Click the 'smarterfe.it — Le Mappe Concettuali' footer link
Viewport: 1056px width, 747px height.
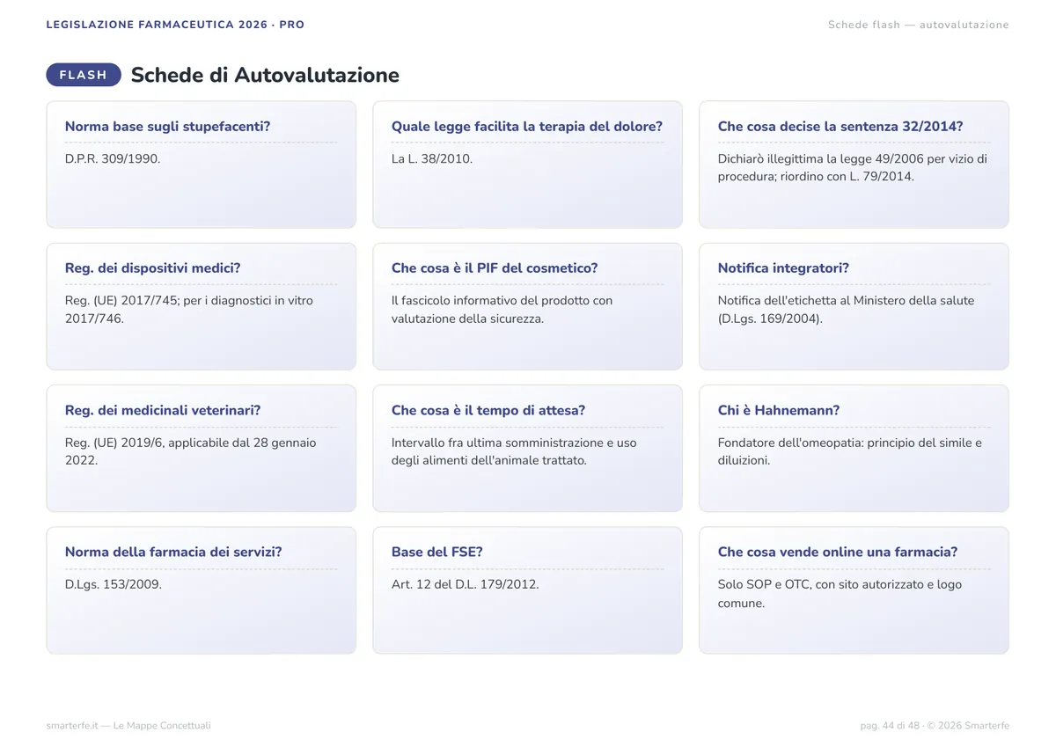point(128,726)
